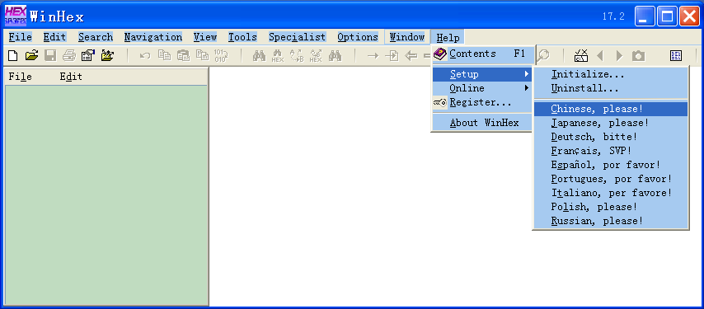Click the right triangle navigation icon
This screenshot has height=309, width=704.
click(x=620, y=55)
